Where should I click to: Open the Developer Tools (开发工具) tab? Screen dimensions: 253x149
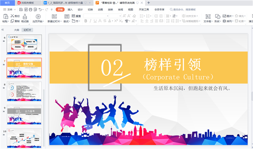[144, 9]
